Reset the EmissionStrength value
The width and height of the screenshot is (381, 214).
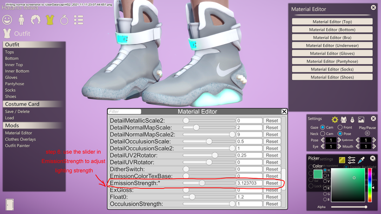272,183
